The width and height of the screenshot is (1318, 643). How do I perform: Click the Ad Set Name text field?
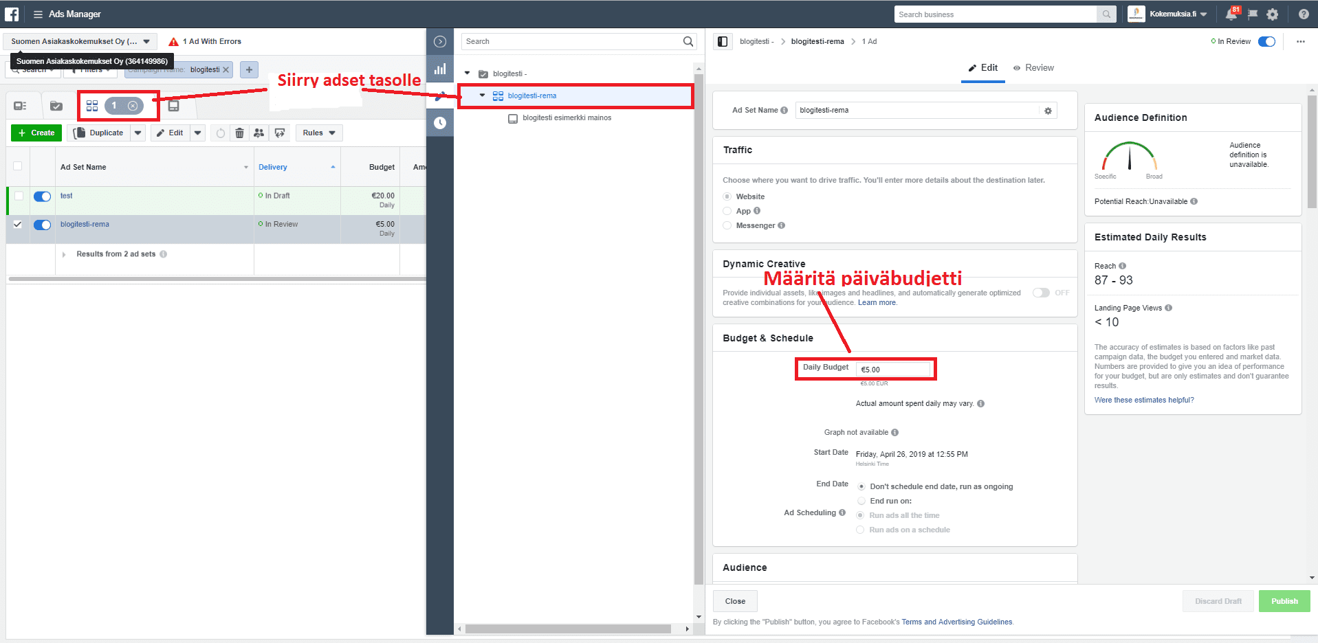tap(917, 111)
